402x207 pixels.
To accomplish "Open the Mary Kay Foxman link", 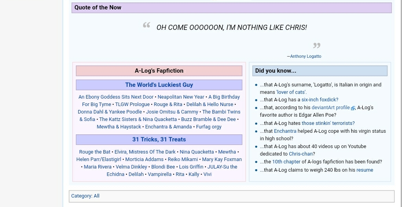I will click(x=222, y=159).
